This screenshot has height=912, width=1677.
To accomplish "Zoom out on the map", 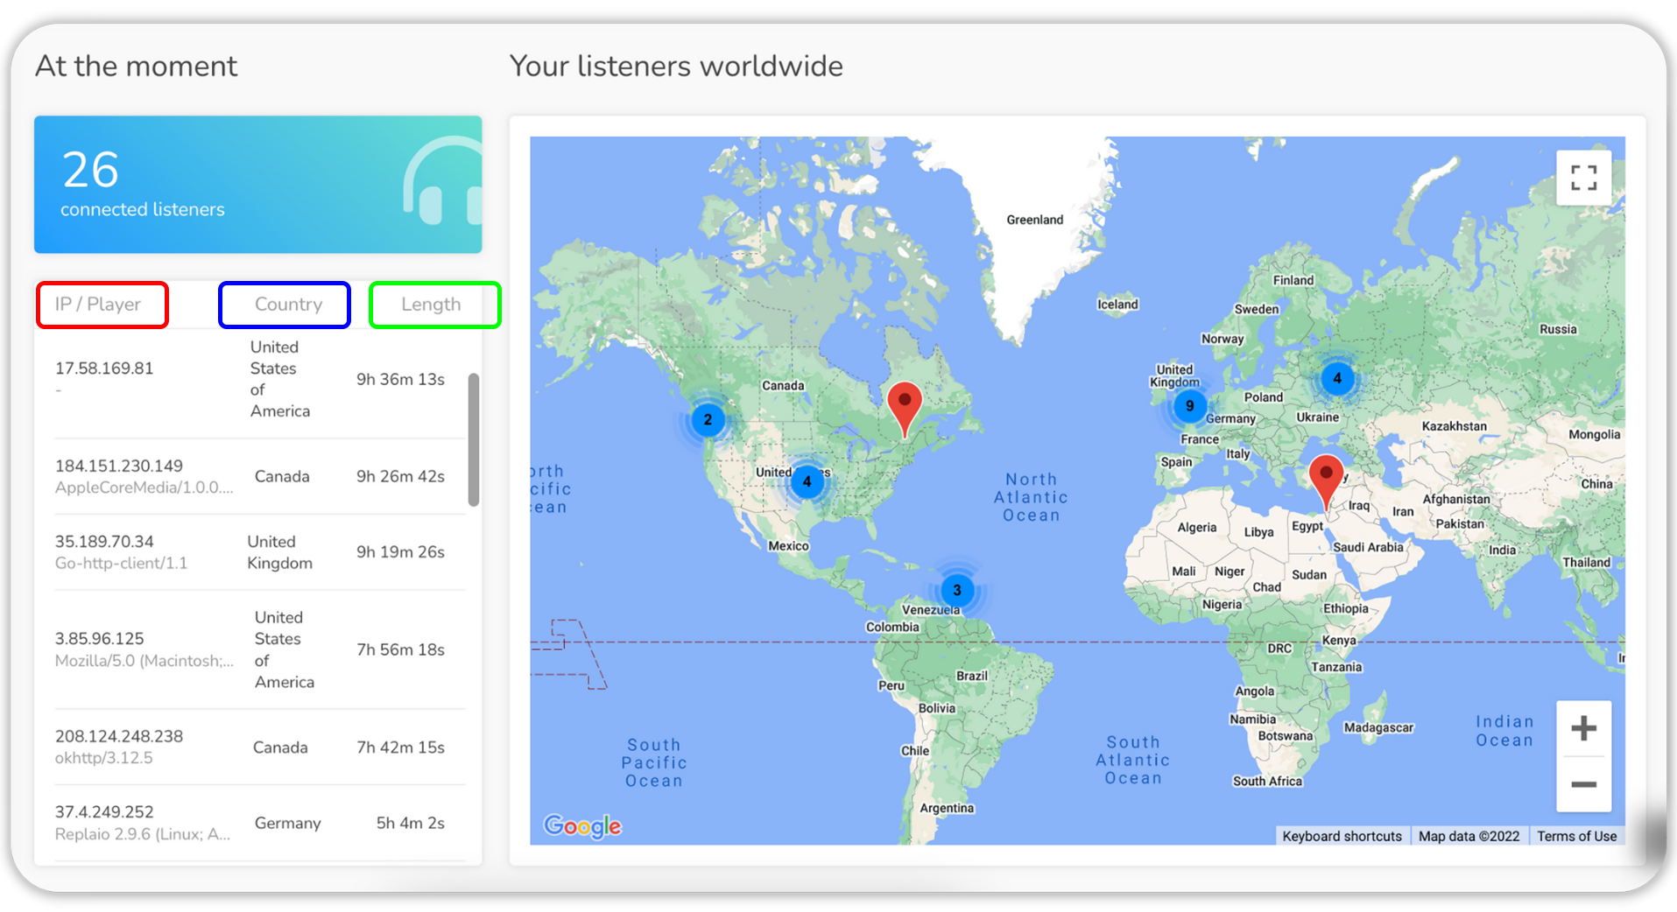I will tap(1582, 784).
